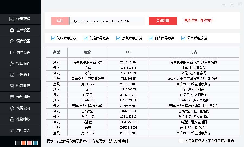Enable 使用兼容模式 checkbox
244x147 pixels.
(181, 141)
